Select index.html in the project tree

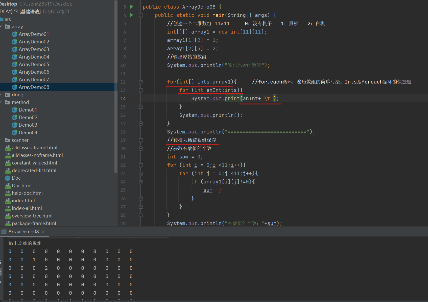click(23, 201)
